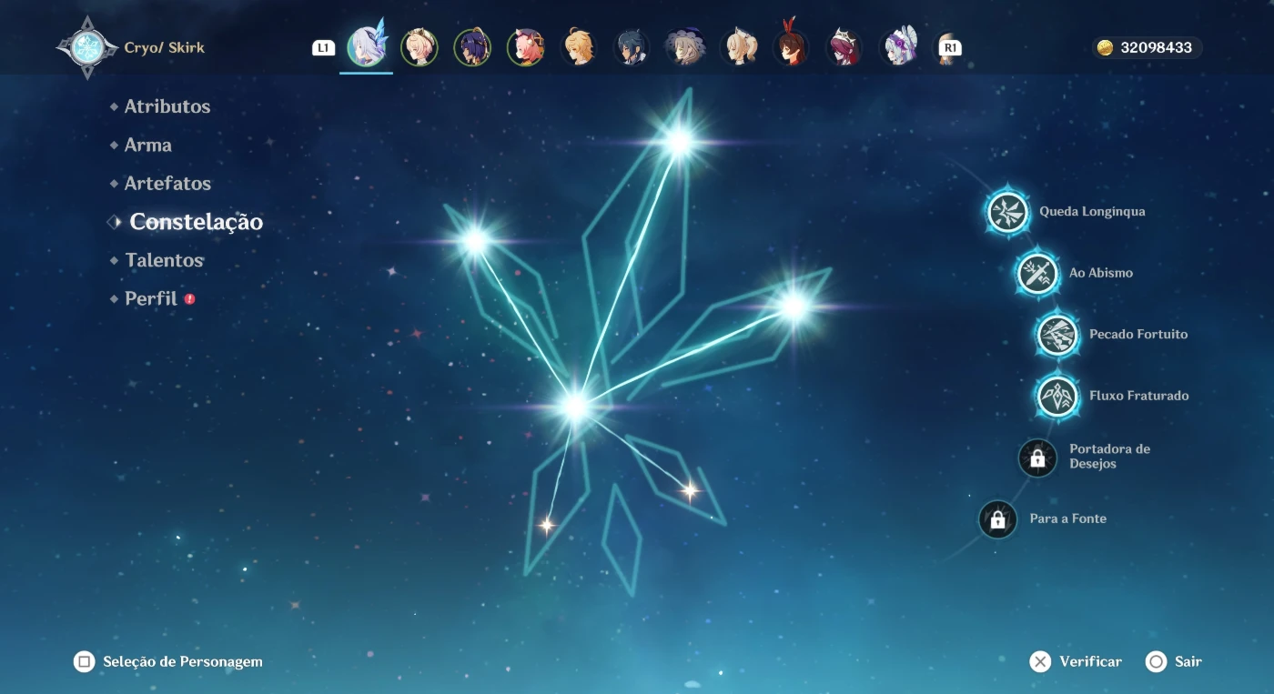Click the Verificar label
The height and width of the screenshot is (694, 1274).
click(1090, 662)
